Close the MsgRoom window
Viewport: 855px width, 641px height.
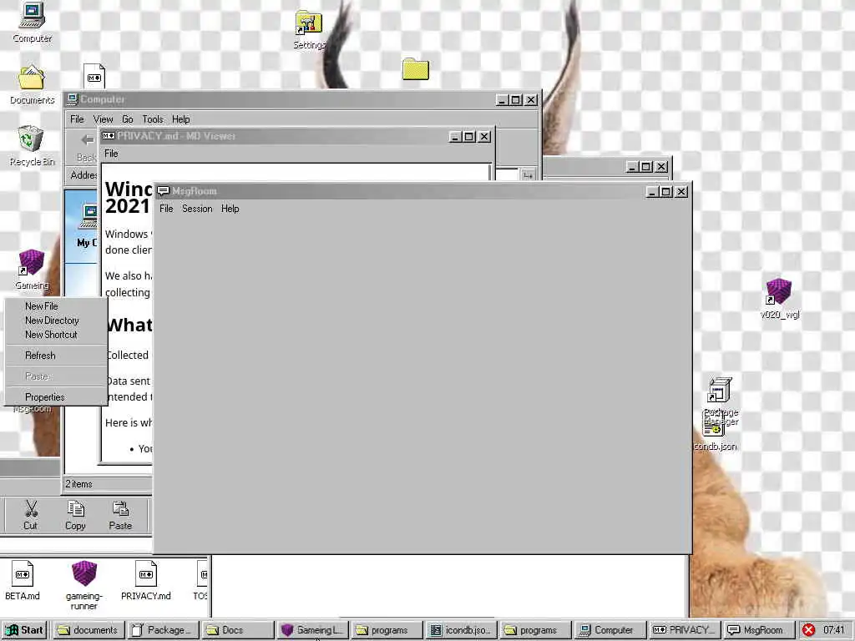[681, 192]
